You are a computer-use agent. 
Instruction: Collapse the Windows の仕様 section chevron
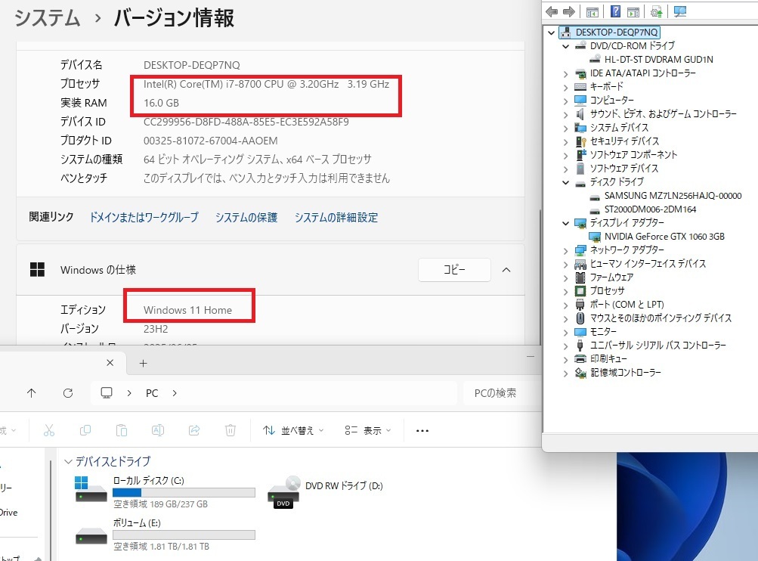[506, 270]
